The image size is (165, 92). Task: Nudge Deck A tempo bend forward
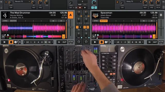(61, 21)
